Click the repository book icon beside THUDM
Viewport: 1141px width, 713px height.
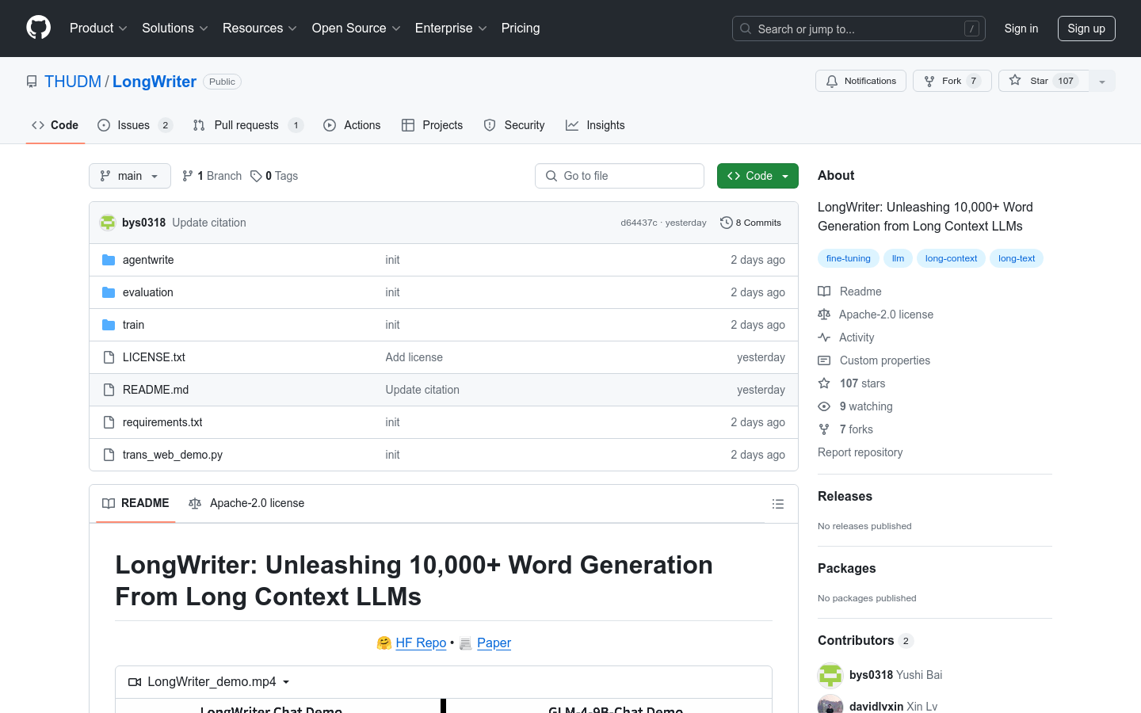click(x=32, y=82)
